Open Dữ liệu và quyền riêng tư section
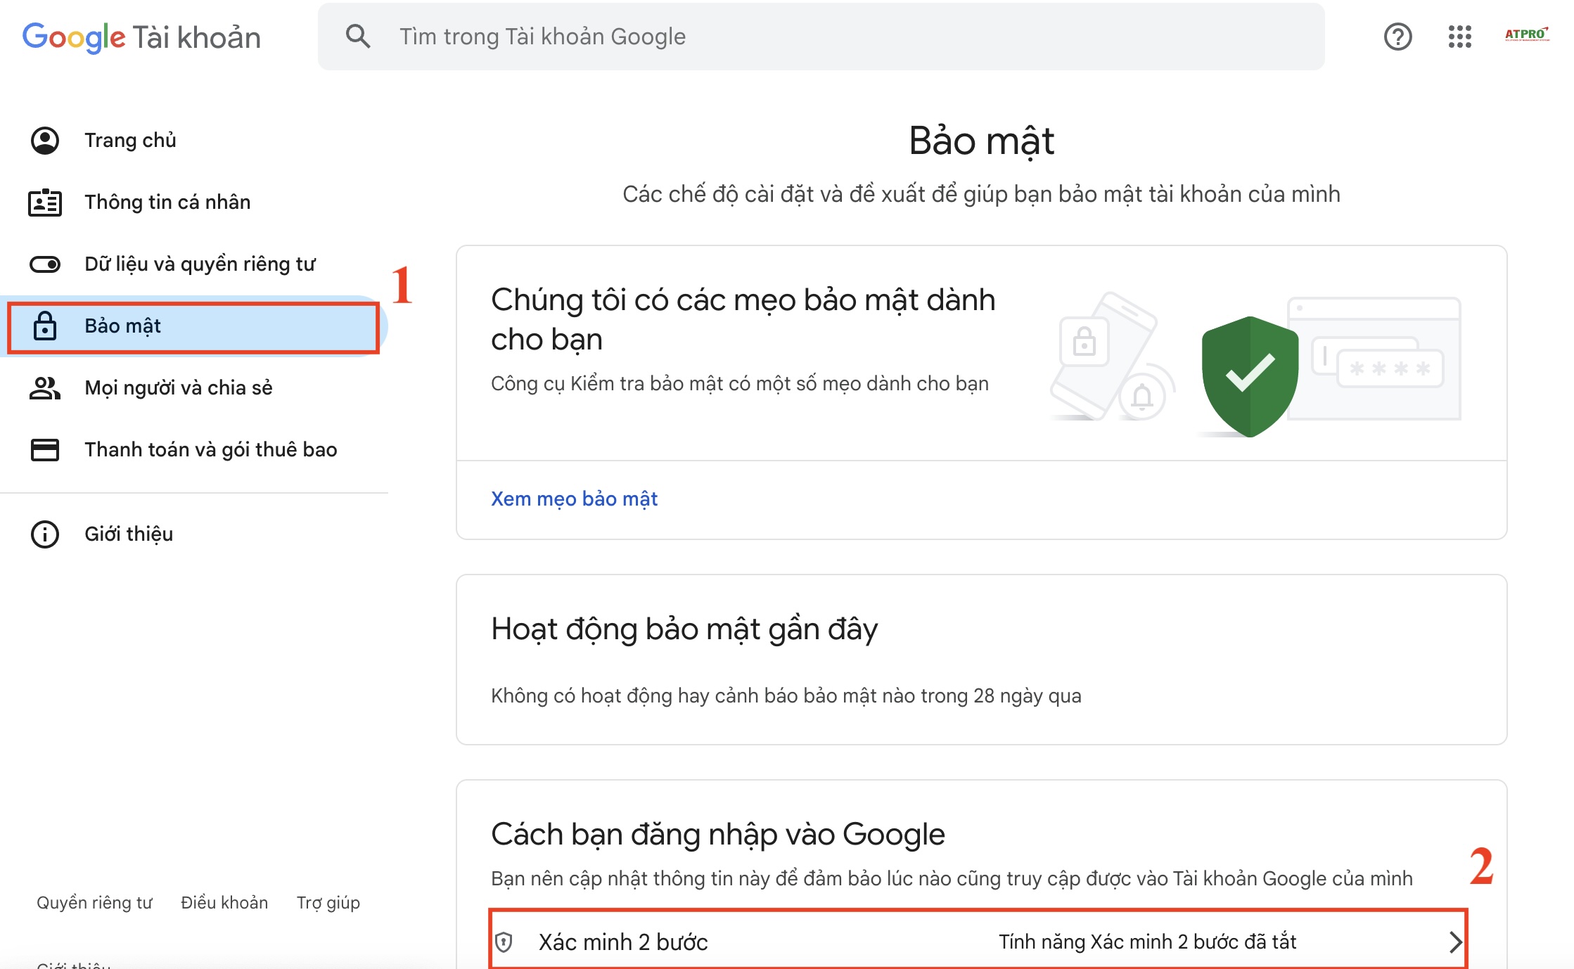Screen dimensions: 1574x969 point(194,264)
